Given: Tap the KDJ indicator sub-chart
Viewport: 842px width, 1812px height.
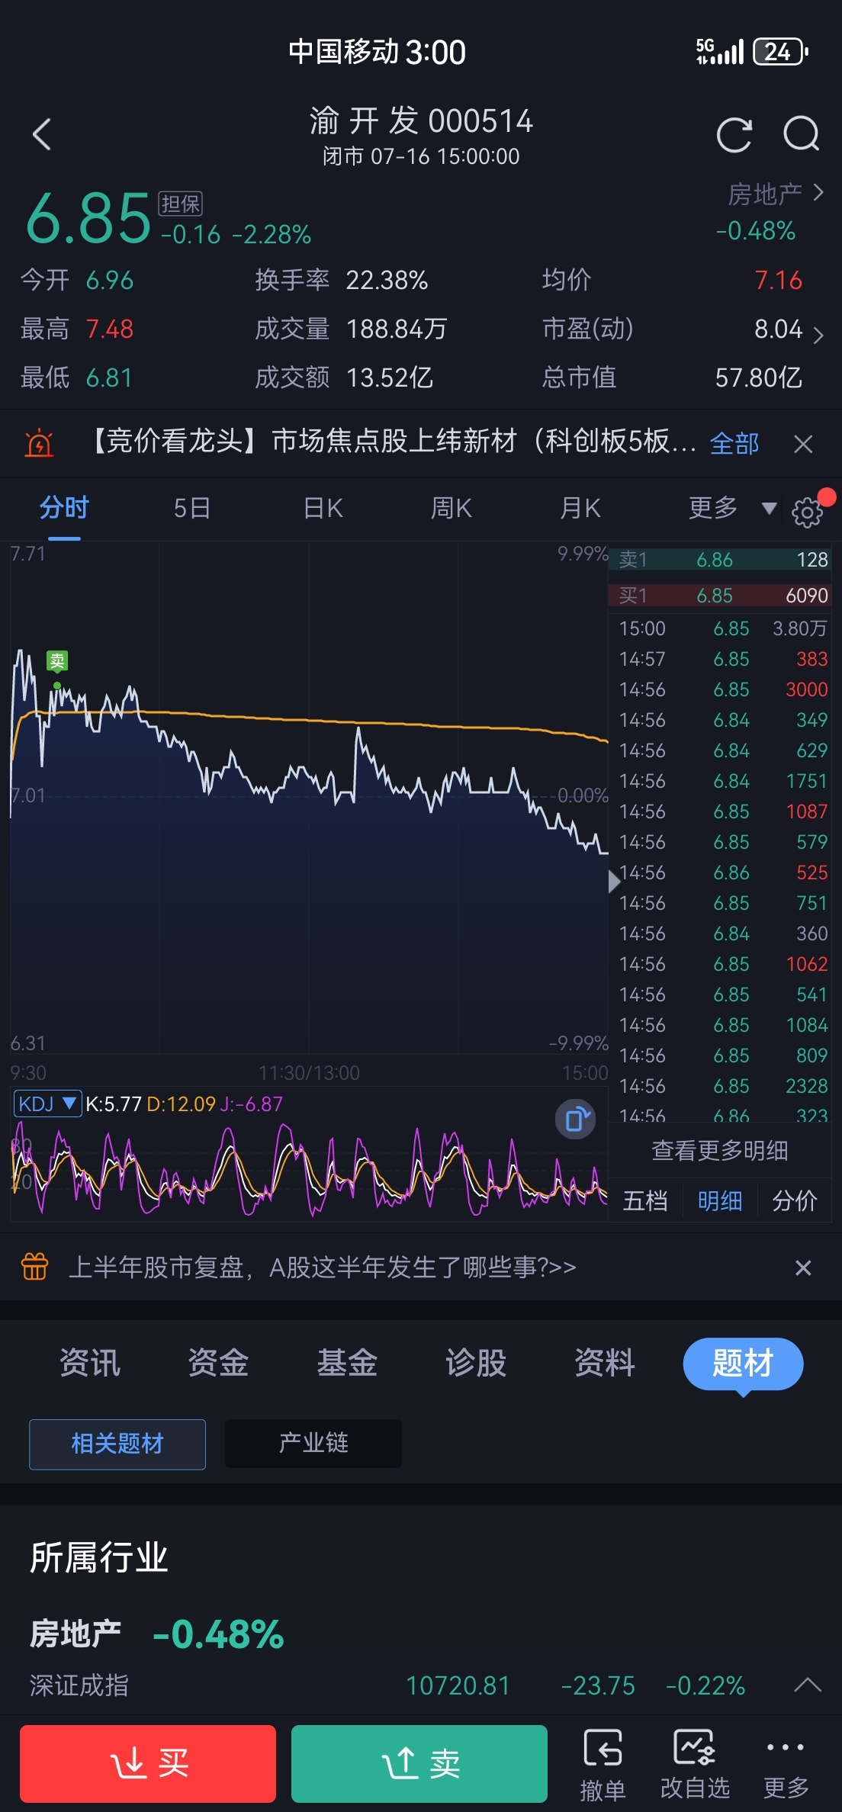Looking at the screenshot, I should (x=309, y=1168).
